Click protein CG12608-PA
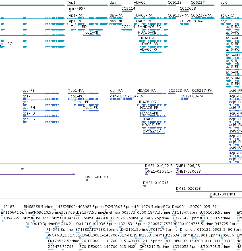The height and width of the screenshot is (251, 242). click(x=184, y=99)
